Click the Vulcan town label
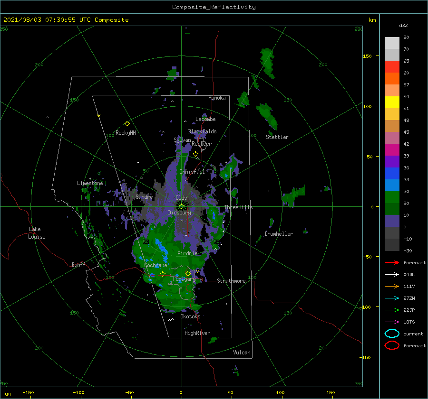 [242, 353]
